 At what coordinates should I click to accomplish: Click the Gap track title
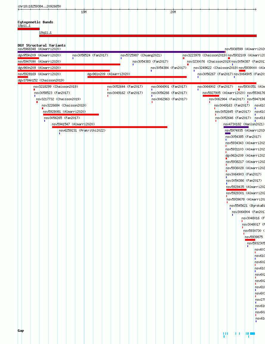[21, 331]
